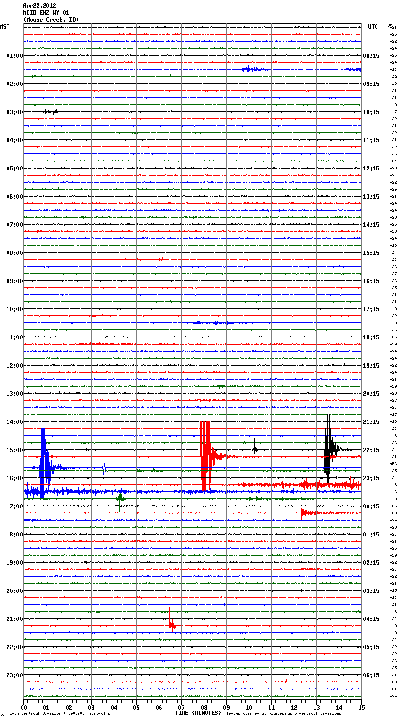This screenshot has height=720, width=399.
Task: Select the 07:00 MST row label
Action: 15,224
